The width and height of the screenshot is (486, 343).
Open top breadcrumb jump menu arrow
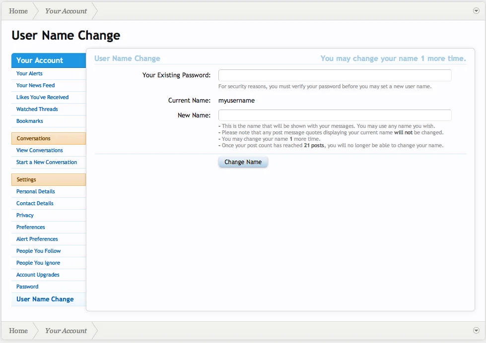coord(476,11)
